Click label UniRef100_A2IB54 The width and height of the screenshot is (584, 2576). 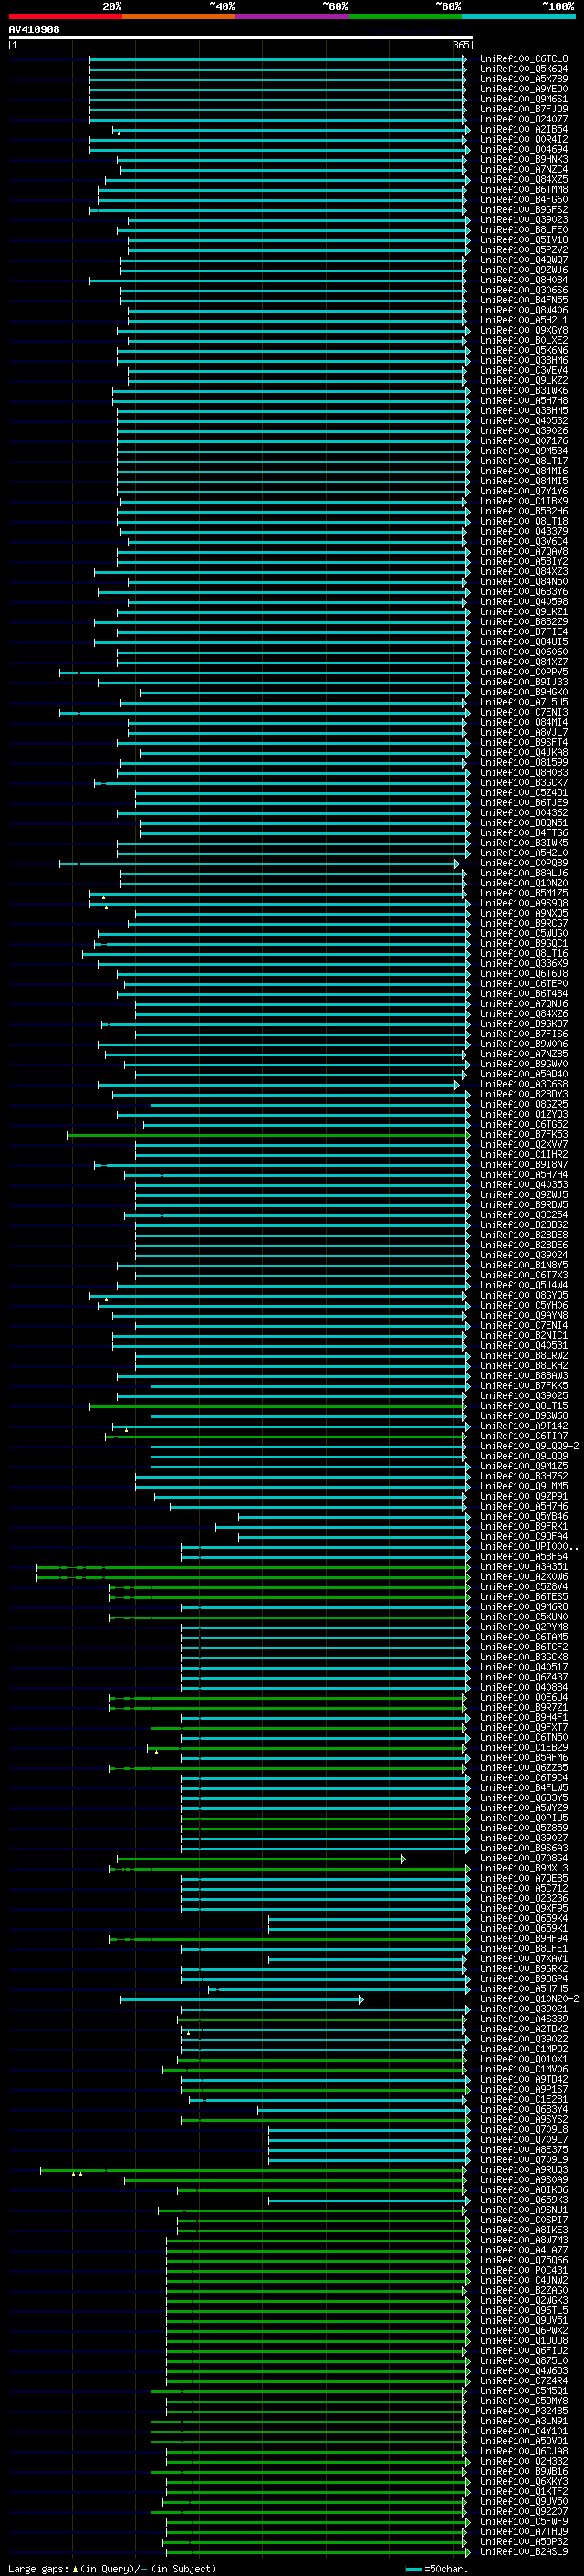(x=524, y=129)
